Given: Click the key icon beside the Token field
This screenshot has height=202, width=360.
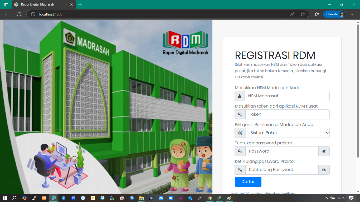Looking at the screenshot, I should click(x=240, y=114).
